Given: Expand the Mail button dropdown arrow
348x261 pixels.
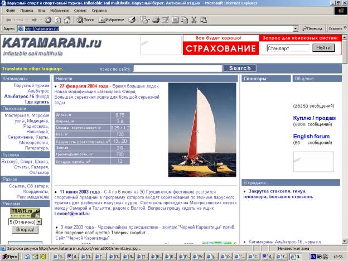Looking at the screenshot, I should 149,20.
